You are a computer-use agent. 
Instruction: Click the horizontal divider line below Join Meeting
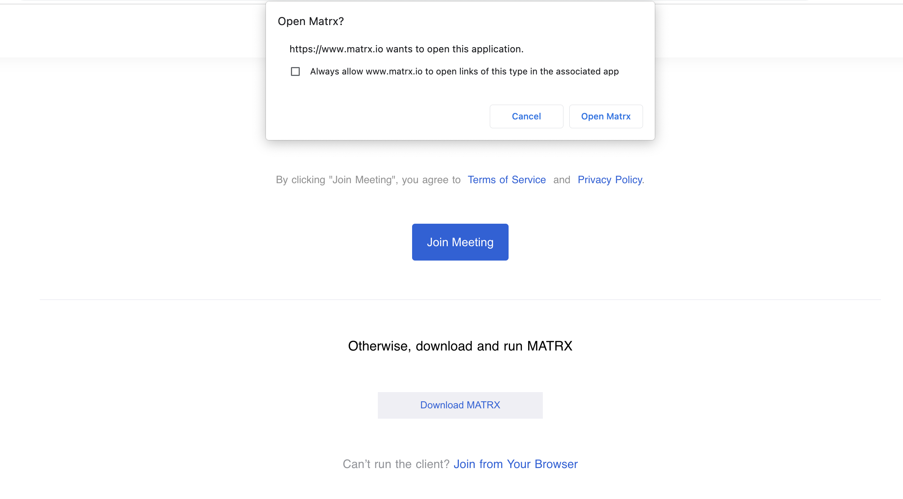(x=460, y=300)
